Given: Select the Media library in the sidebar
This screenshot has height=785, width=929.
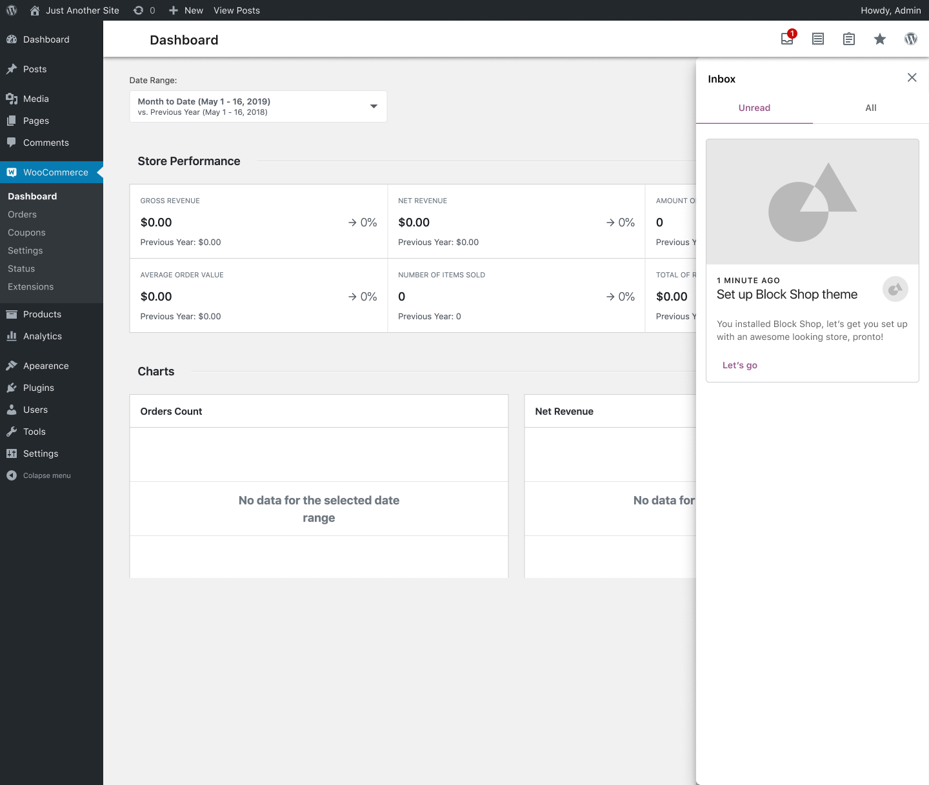Looking at the screenshot, I should (x=35, y=99).
